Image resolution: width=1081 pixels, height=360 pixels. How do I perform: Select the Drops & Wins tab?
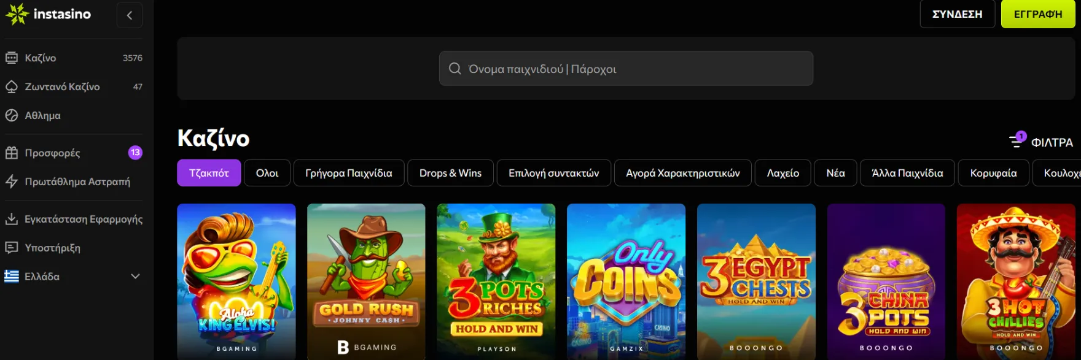[450, 173]
